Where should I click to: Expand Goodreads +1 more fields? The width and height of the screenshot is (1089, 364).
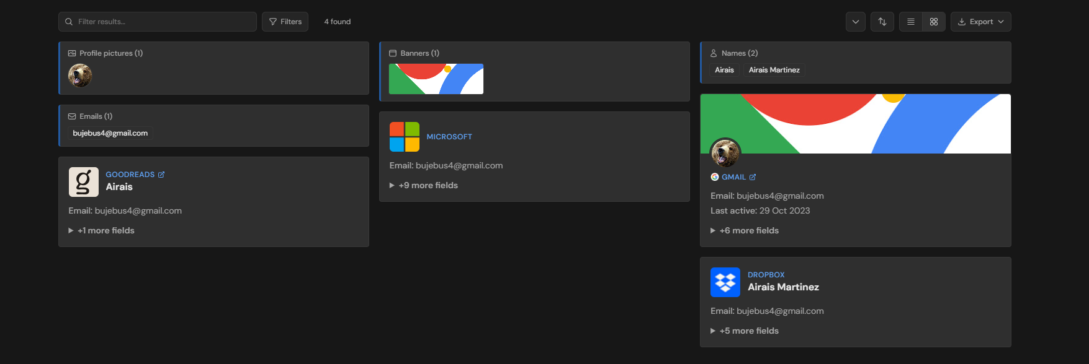click(x=101, y=230)
